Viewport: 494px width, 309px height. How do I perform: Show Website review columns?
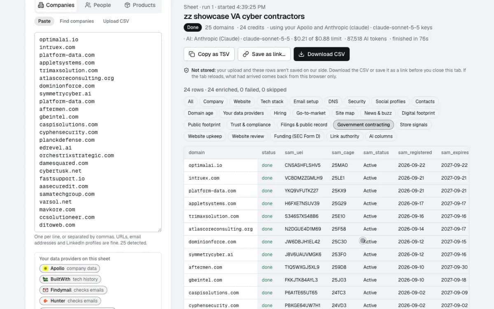click(248, 136)
